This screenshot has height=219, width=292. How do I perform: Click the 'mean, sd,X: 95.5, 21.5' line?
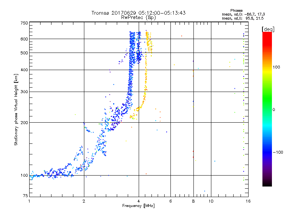tap(243, 18)
